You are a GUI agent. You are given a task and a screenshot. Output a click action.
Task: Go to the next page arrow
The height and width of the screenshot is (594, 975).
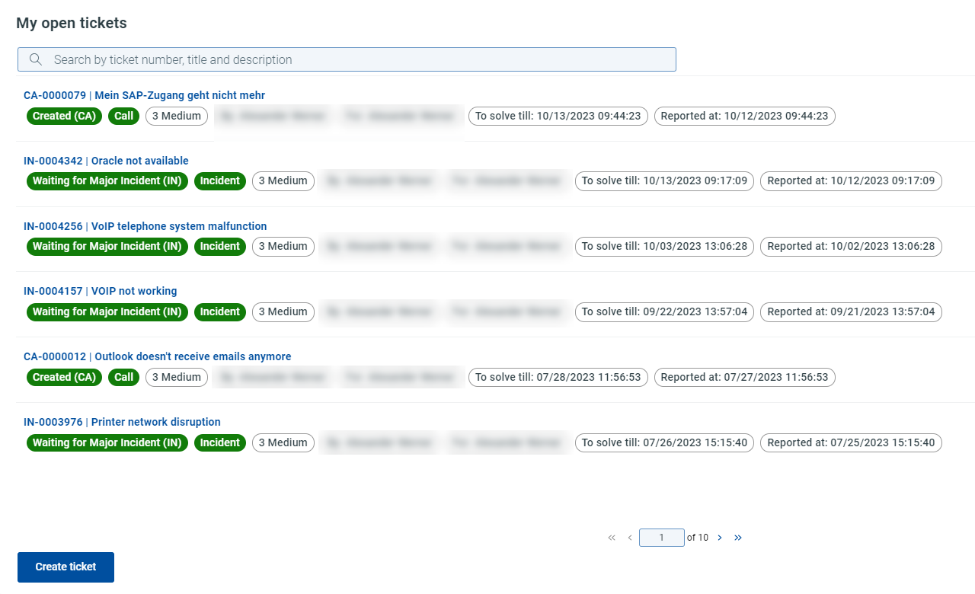tap(720, 538)
